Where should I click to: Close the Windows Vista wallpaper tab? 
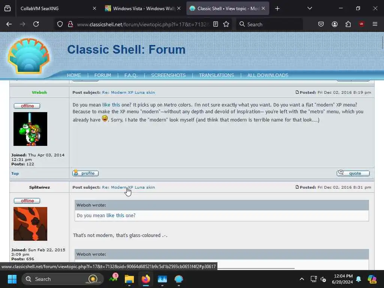(179, 8)
